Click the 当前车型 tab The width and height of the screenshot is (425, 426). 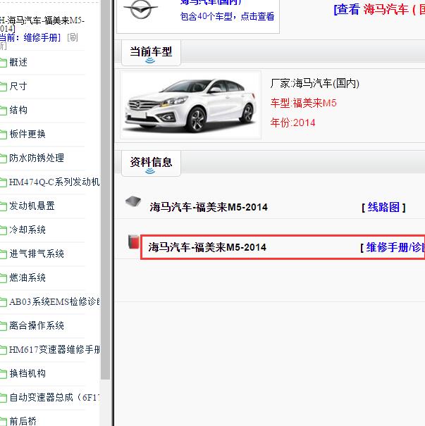click(x=151, y=53)
